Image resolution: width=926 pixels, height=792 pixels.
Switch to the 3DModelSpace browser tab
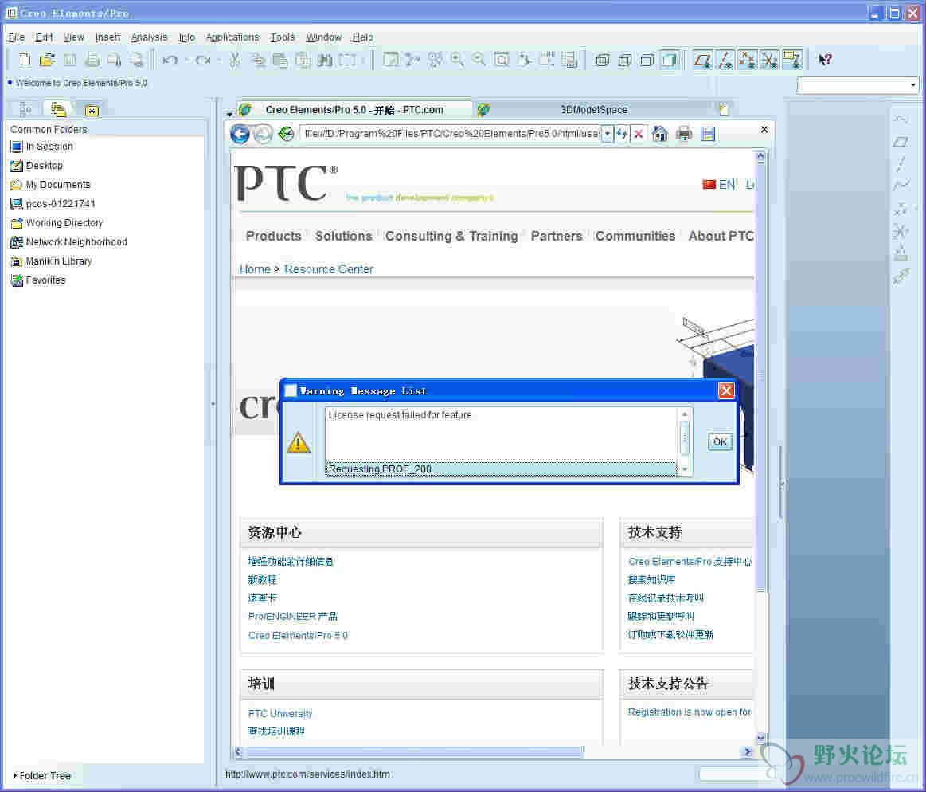click(x=594, y=109)
